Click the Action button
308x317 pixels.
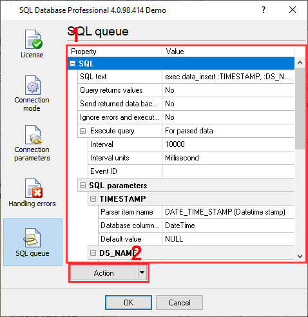point(104,273)
